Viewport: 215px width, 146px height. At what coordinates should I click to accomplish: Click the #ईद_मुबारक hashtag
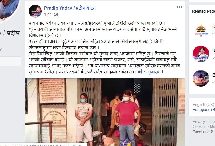[x=149, y=72]
